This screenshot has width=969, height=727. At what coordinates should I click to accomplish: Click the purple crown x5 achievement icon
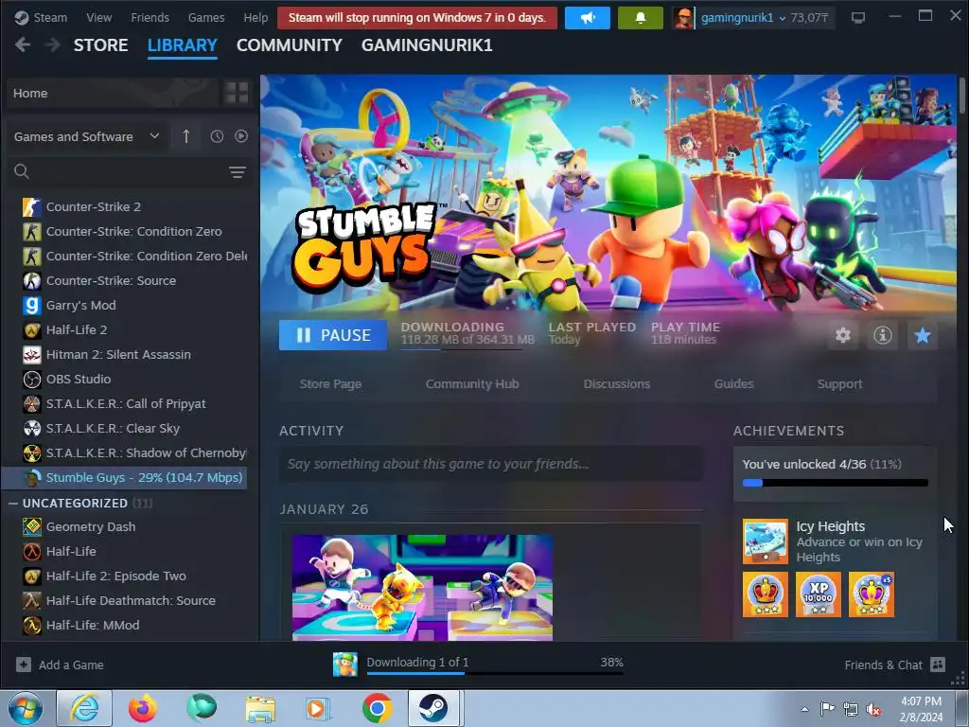[872, 594]
